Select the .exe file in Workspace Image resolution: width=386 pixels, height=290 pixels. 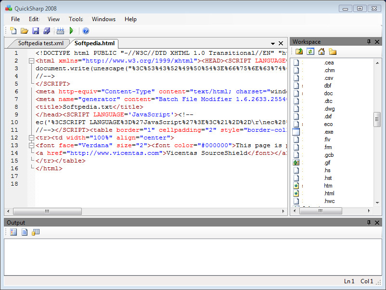pos(329,132)
